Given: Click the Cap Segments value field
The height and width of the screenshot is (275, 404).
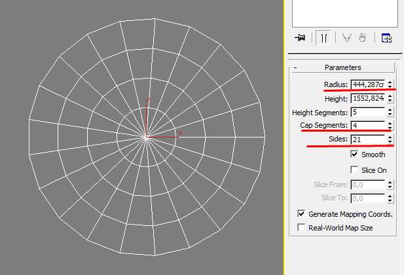Looking at the screenshot, I should click(368, 126).
